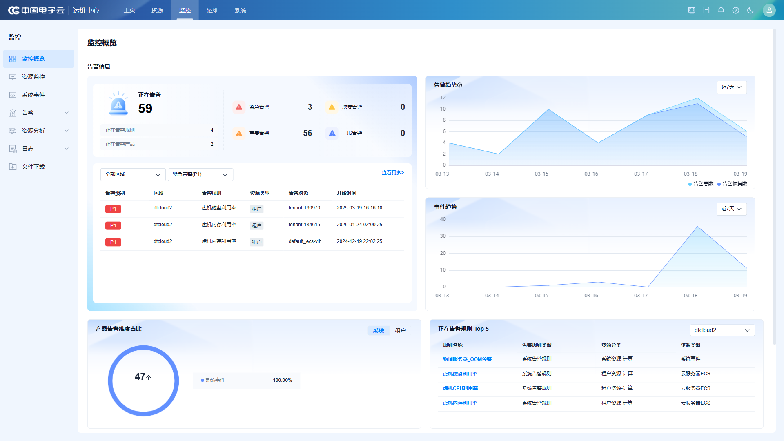Go to the 系统 top tab
This screenshot has width=784, height=441.
coord(241,10)
